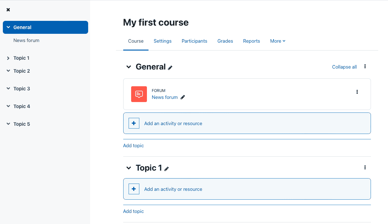Add an activity or resource to General
This screenshot has height=224, width=388.
247,123
